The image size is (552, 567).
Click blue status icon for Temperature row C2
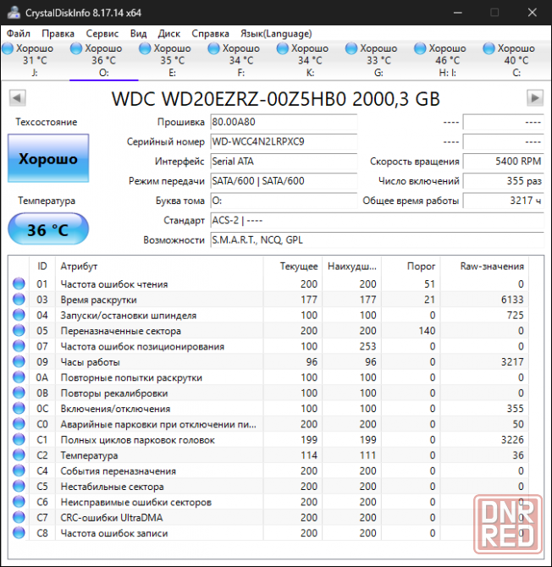[x=19, y=455]
